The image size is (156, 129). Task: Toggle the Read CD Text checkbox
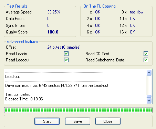(x=146, y=53)
